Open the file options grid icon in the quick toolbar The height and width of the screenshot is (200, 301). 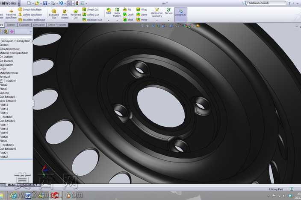tap(83, 3)
